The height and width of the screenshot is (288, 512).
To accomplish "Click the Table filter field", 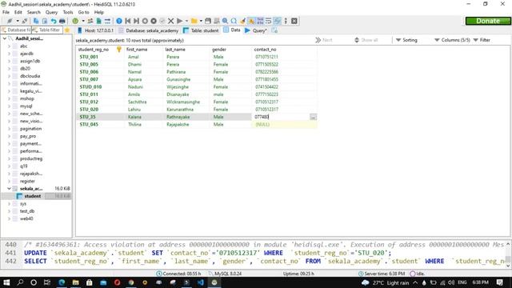I will pyautogui.click(x=46, y=30).
